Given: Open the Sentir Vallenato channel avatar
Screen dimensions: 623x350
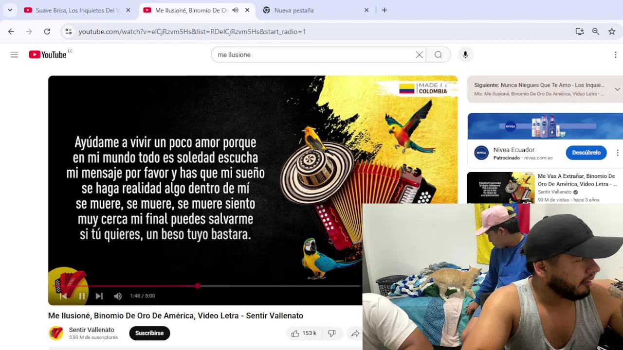Looking at the screenshot, I should click(56, 333).
